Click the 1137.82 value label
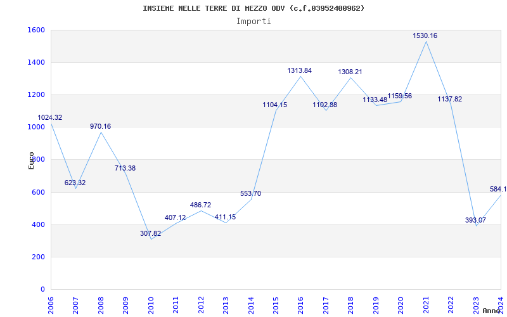 click(x=450, y=100)
